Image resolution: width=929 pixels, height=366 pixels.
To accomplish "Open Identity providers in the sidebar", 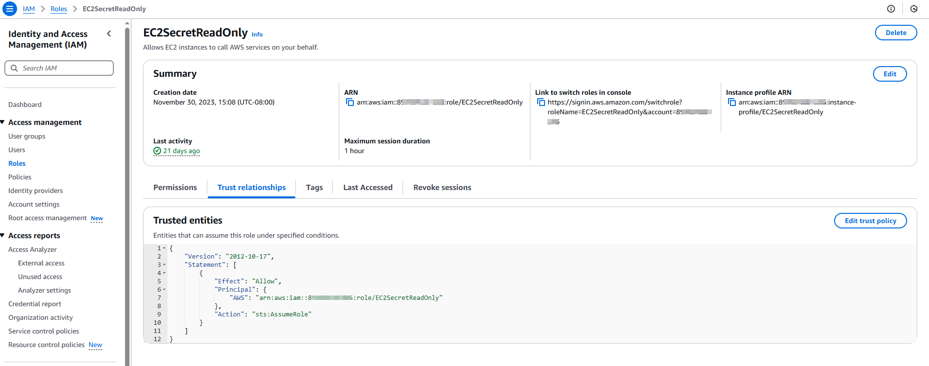I will coord(36,191).
